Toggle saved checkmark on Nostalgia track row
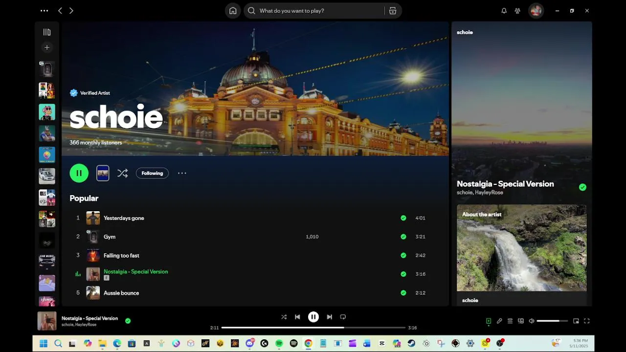 click(x=403, y=274)
